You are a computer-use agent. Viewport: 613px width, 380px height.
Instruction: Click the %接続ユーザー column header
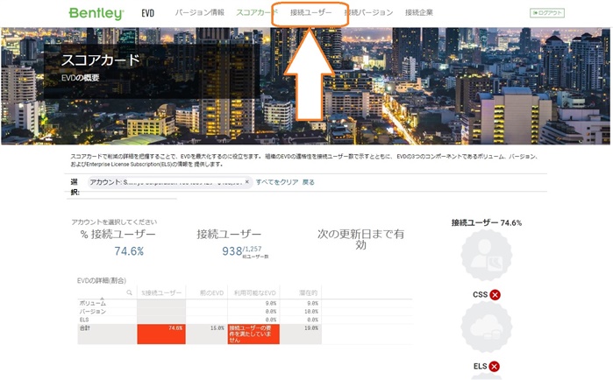point(161,292)
